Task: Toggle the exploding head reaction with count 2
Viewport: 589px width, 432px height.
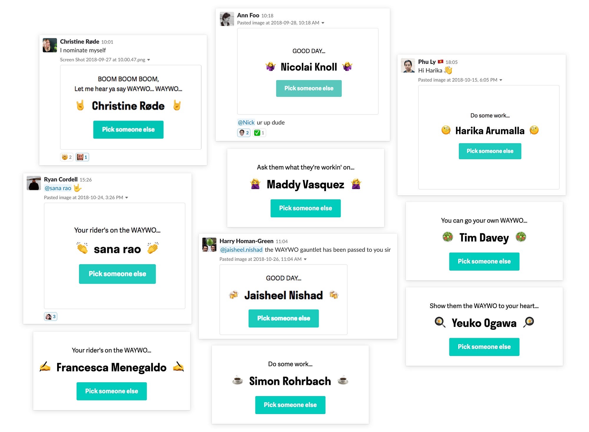Action: pos(67,157)
